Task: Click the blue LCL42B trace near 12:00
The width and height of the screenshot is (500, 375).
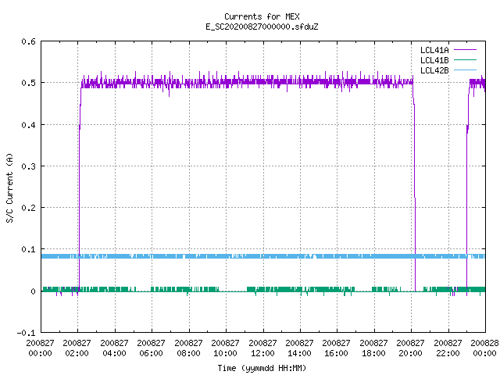Action: (263, 256)
